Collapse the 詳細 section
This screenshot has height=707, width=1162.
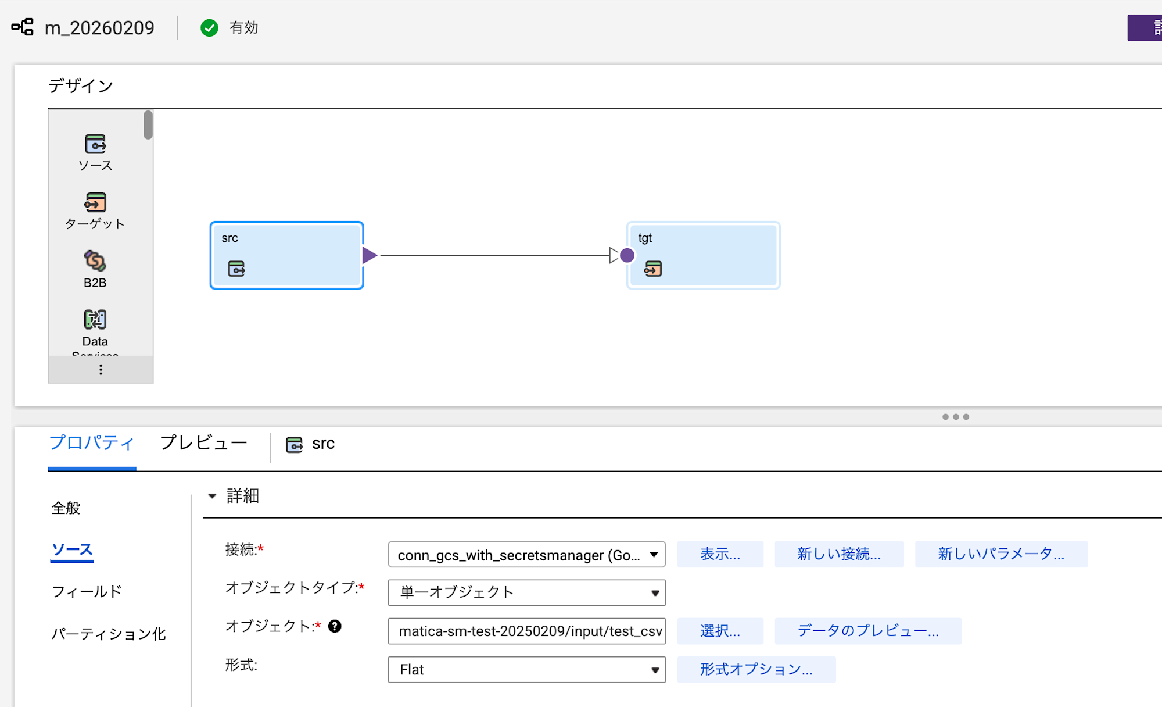pos(212,496)
